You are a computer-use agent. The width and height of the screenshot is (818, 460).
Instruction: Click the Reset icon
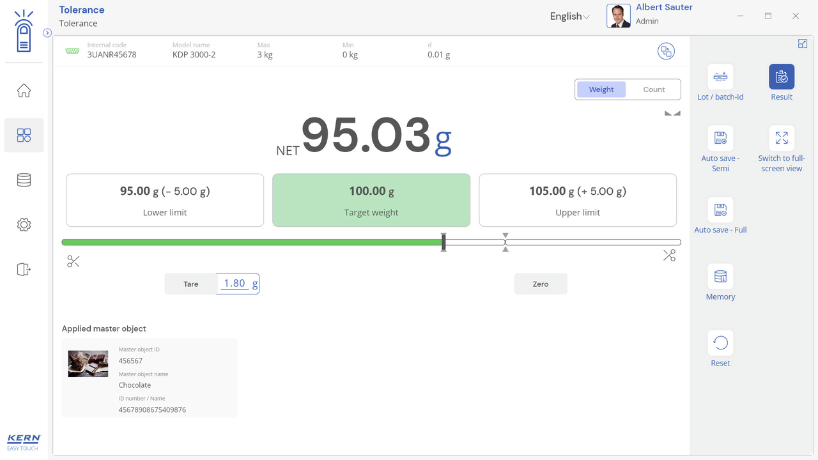click(720, 343)
